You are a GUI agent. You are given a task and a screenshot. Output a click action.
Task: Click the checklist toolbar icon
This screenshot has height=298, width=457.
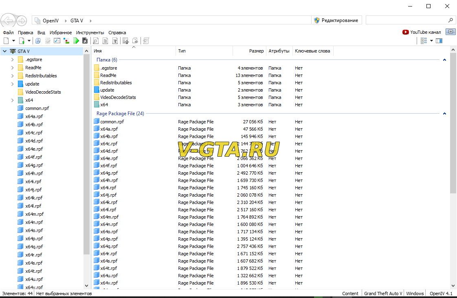pos(57,41)
